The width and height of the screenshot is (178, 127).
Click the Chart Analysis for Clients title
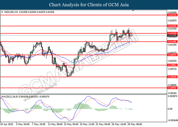89,5
